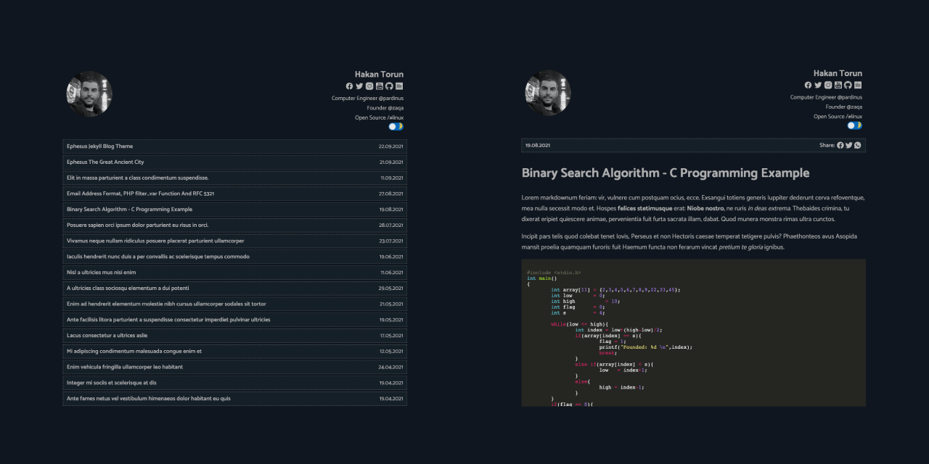Share the article via the Twitter icon
Image resolution: width=929 pixels, height=464 pixels.
tap(848, 145)
